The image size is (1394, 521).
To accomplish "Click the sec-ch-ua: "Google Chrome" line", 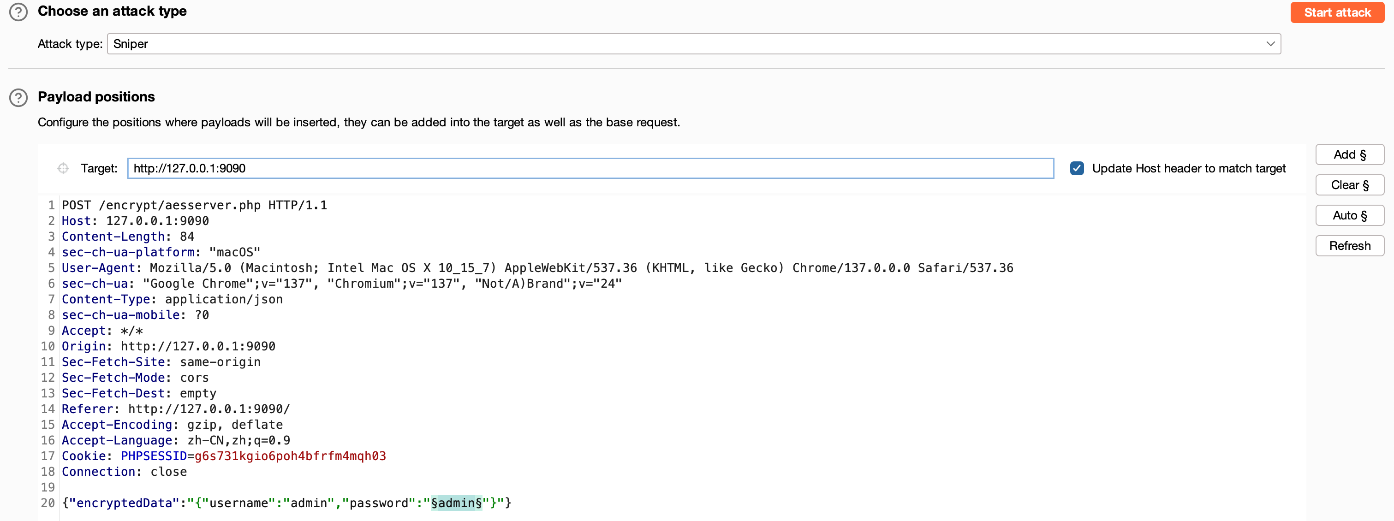I will point(341,284).
